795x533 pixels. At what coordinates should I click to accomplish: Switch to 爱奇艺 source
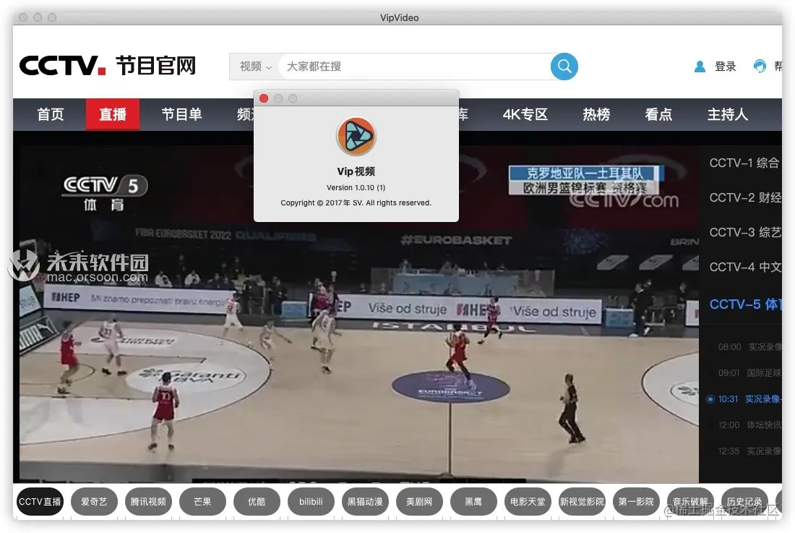[94, 502]
